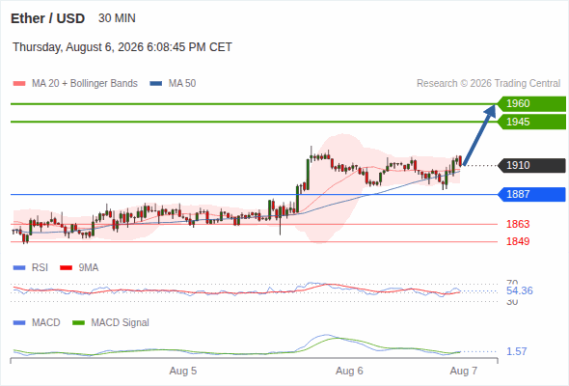
Task: Click the MA 20 + Bollinger Bands legend label
Action: pyautogui.click(x=85, y=84)
